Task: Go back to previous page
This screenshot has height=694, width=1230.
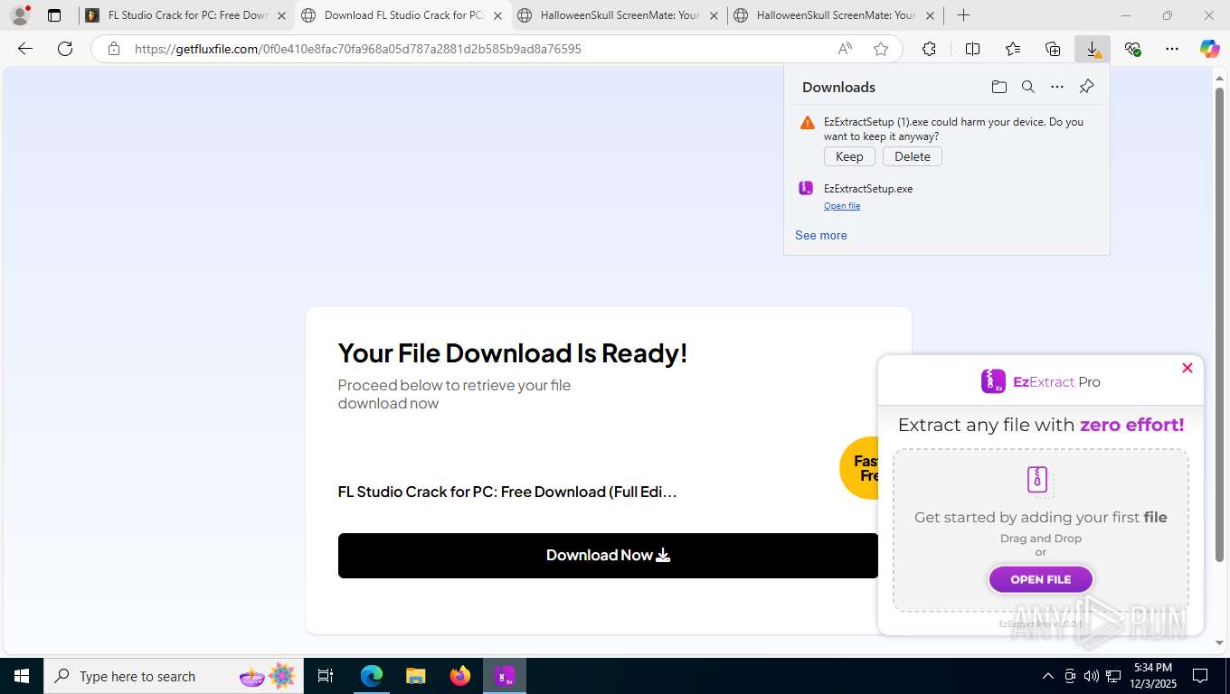Action: (x=25, y=49)
